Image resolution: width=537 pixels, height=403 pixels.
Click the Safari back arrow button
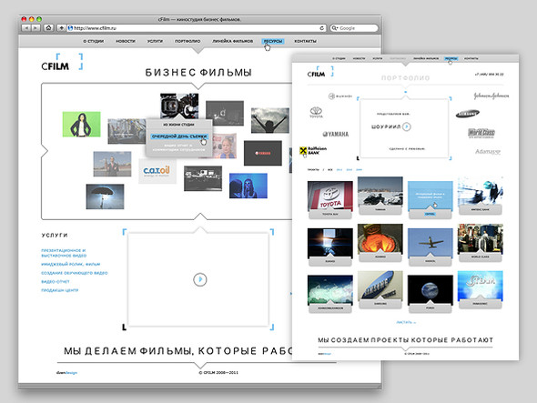point(26,28)
